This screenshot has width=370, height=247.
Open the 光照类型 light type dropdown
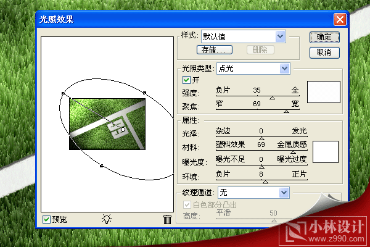(284, 69)
